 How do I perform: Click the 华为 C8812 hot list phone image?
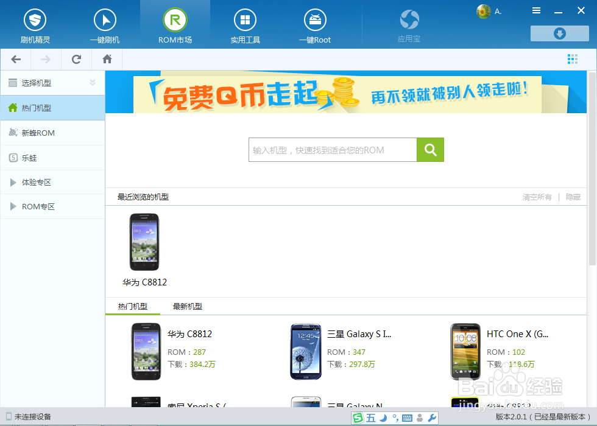[146, 352]
